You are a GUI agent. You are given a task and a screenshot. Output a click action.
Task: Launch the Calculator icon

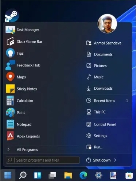point(10,101)
